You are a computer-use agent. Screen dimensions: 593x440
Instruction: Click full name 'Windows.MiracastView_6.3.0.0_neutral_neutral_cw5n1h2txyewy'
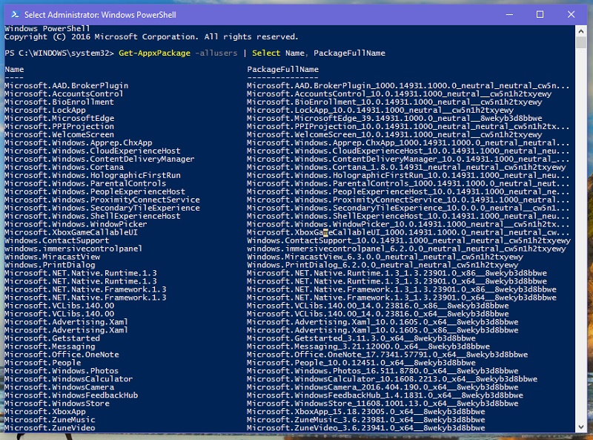(x=385, y=257)
